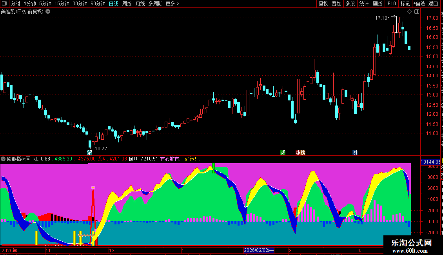Switch to 分时 intraday view
Image resolution: width=443 pixels, height=255 pixels.
[x=16, y=4]
